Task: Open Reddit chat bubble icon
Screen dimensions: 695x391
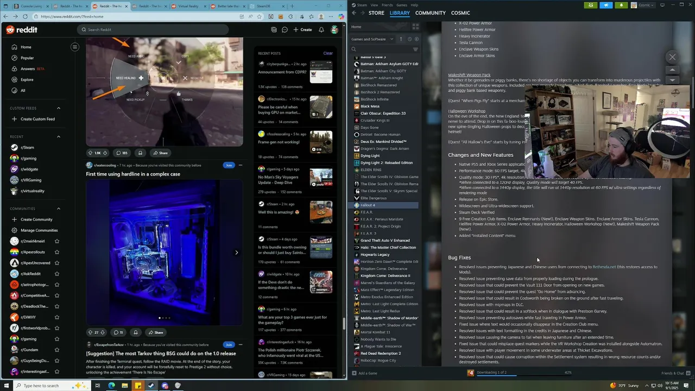Action: tap(285, 30)
